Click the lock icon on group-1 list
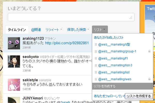The image size is (155, 103). pyautogui.click(x=149, y=51)
